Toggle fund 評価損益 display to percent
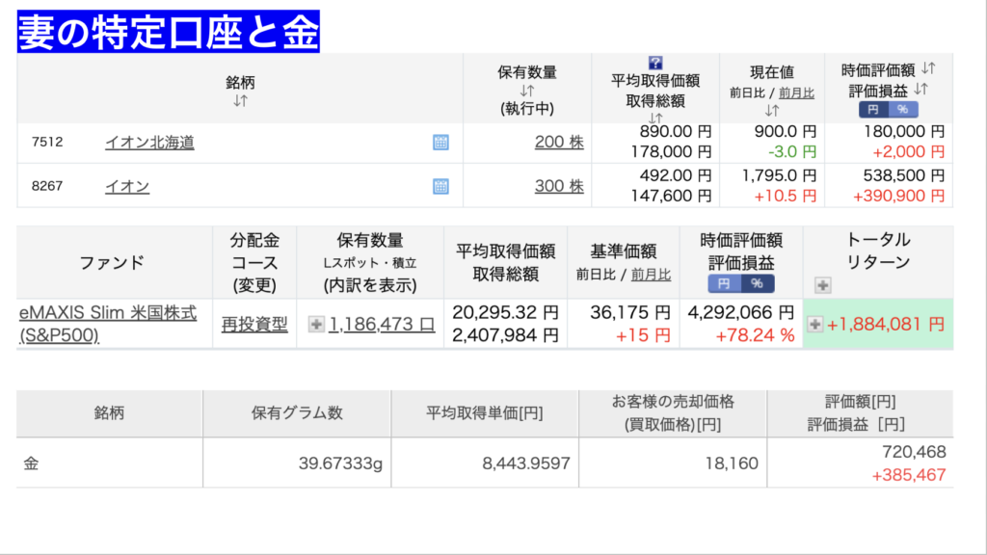This screenshot has height=555, width=987. point(755,283)
